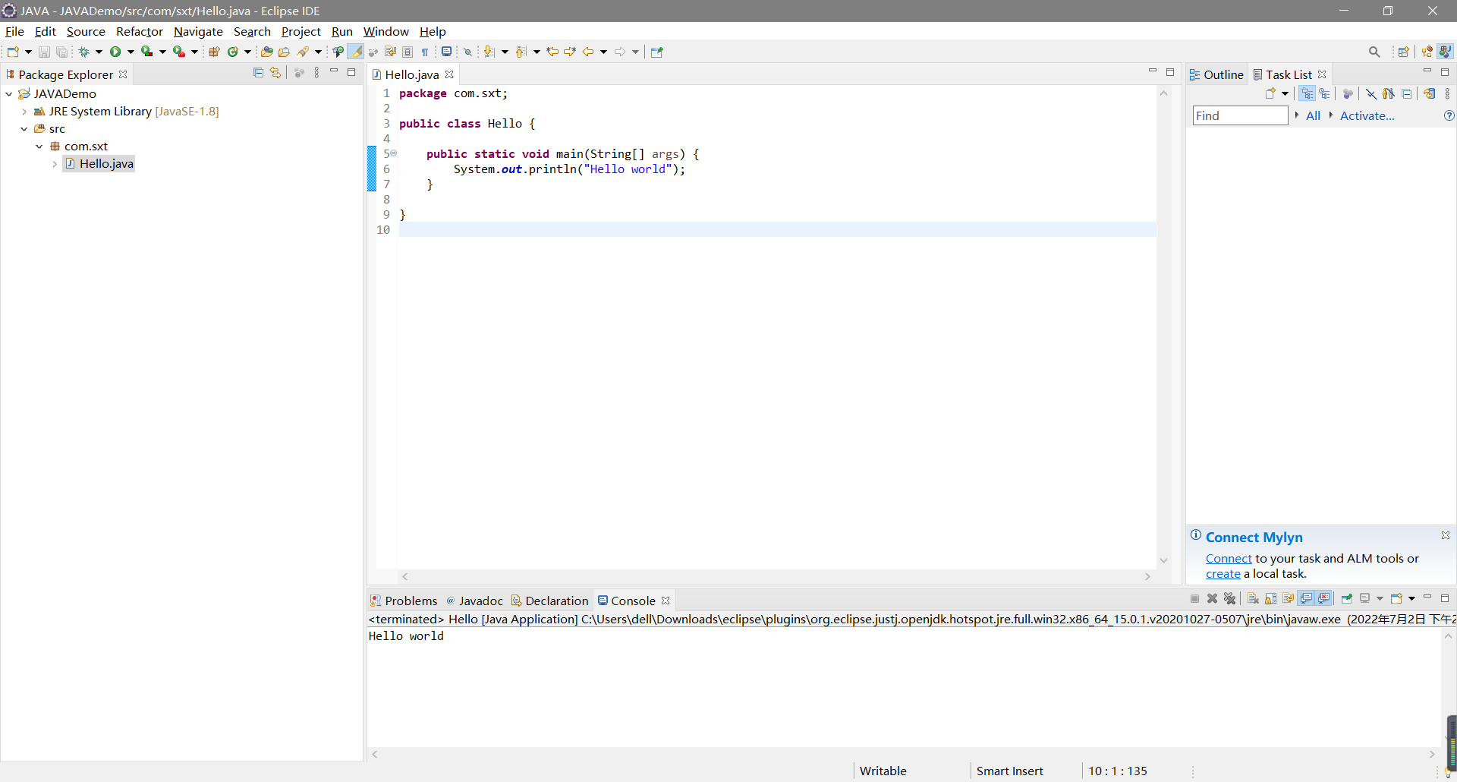This screenshot has height=782, width=1457.
Task: Collapse the com.sxt package node
Action: [39, 147]
